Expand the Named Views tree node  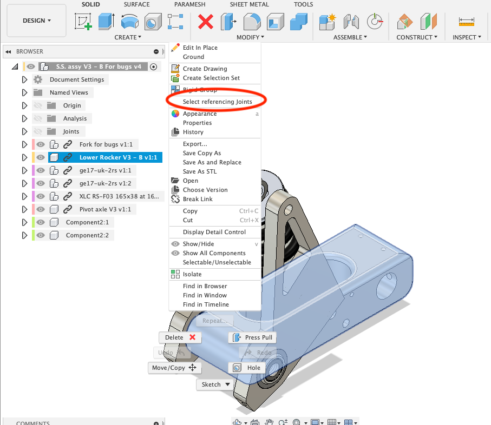point(24,92)
